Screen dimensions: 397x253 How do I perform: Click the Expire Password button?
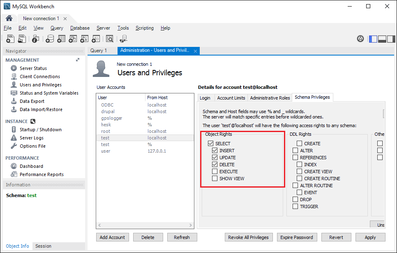[297, 237]
